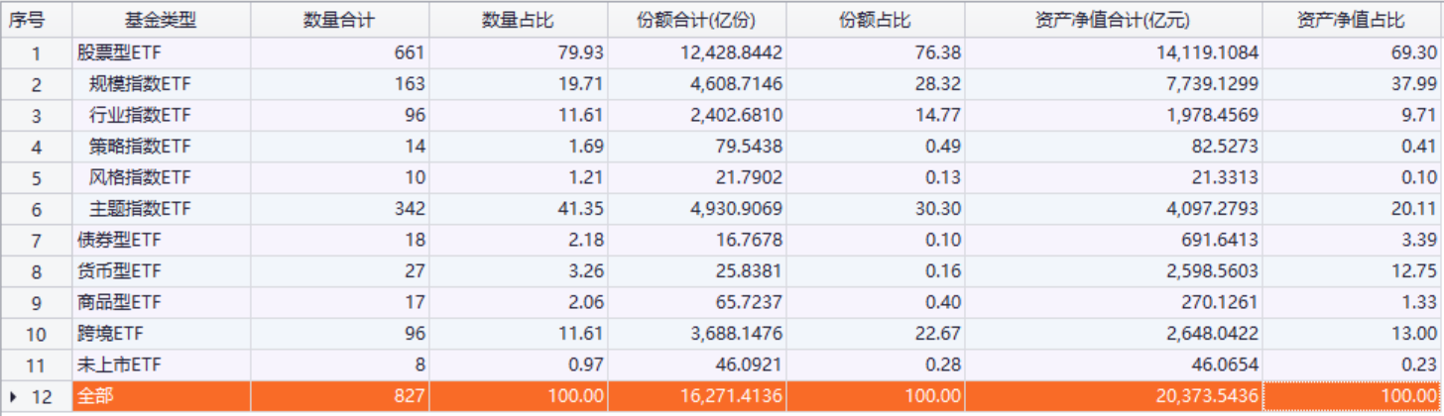Click the 份额占比 column header
The height and width of the screenshot is (416, 1444).
click(x=875, y=20)
